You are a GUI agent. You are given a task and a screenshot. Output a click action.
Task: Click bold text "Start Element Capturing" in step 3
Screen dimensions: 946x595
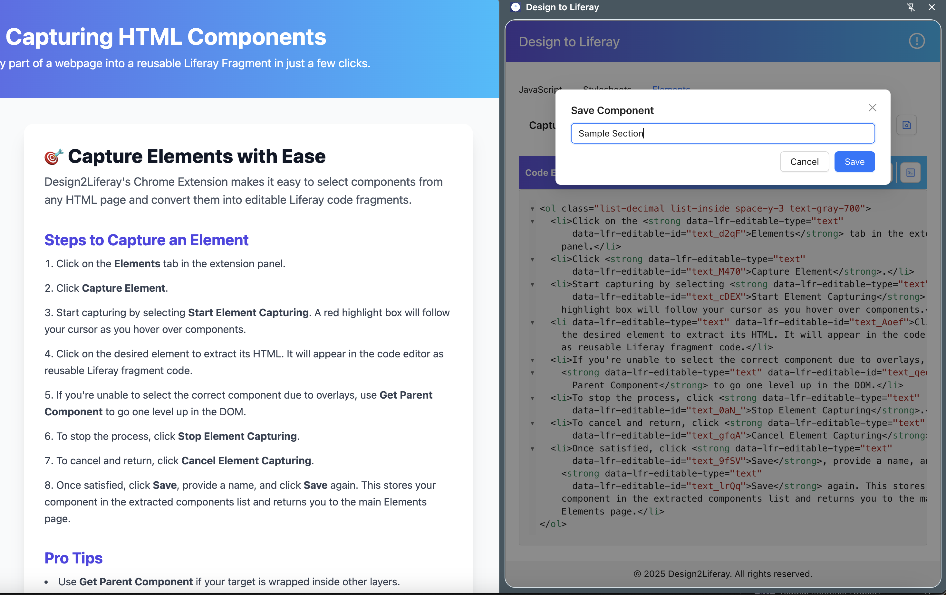248,312
